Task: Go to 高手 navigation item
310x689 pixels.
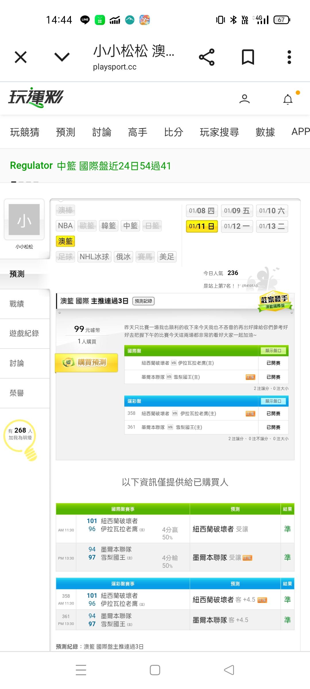Action: [137, 132]
